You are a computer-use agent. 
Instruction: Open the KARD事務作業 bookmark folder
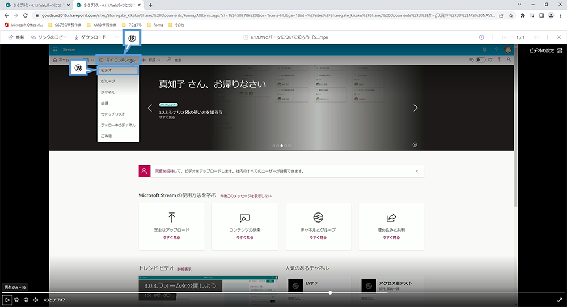pos(101,25)
